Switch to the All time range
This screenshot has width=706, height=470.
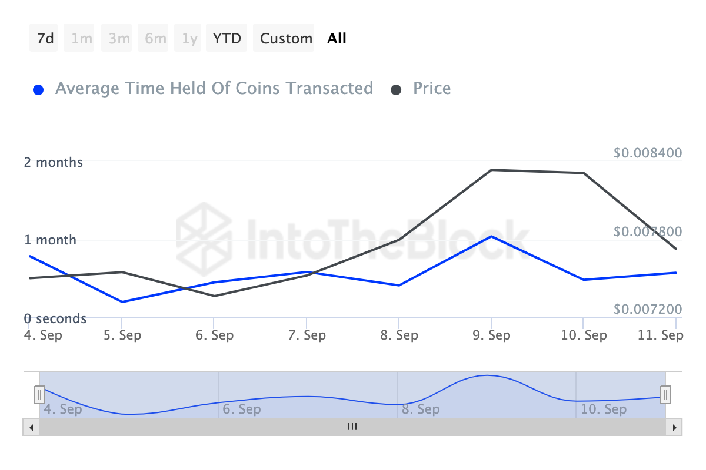click(x=337, y=38)
